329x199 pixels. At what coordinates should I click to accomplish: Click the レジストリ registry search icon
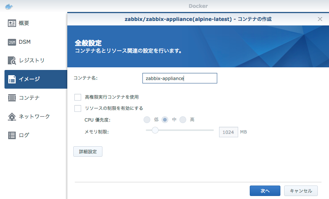(12, 61)
